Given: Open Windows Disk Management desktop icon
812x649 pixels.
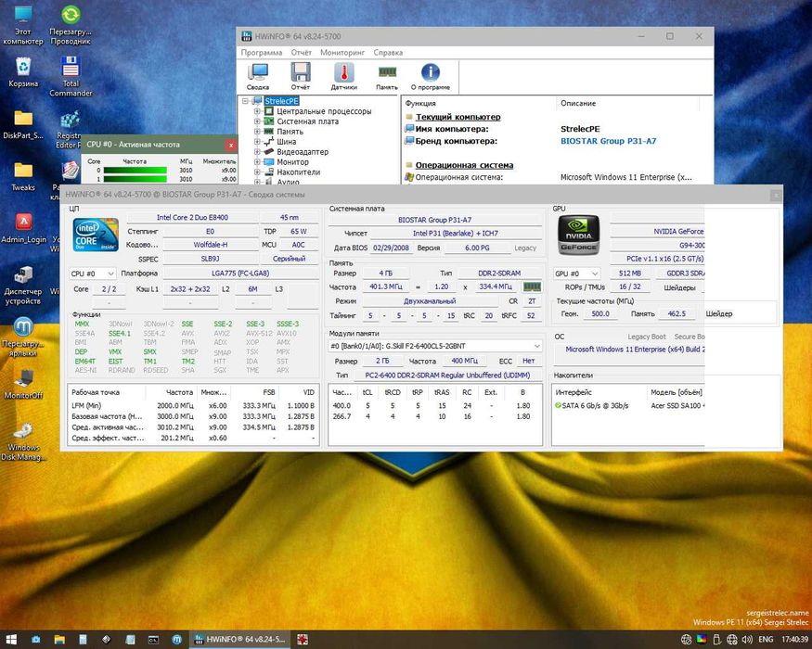Looking at the screenshot, I should pos(23,441).
